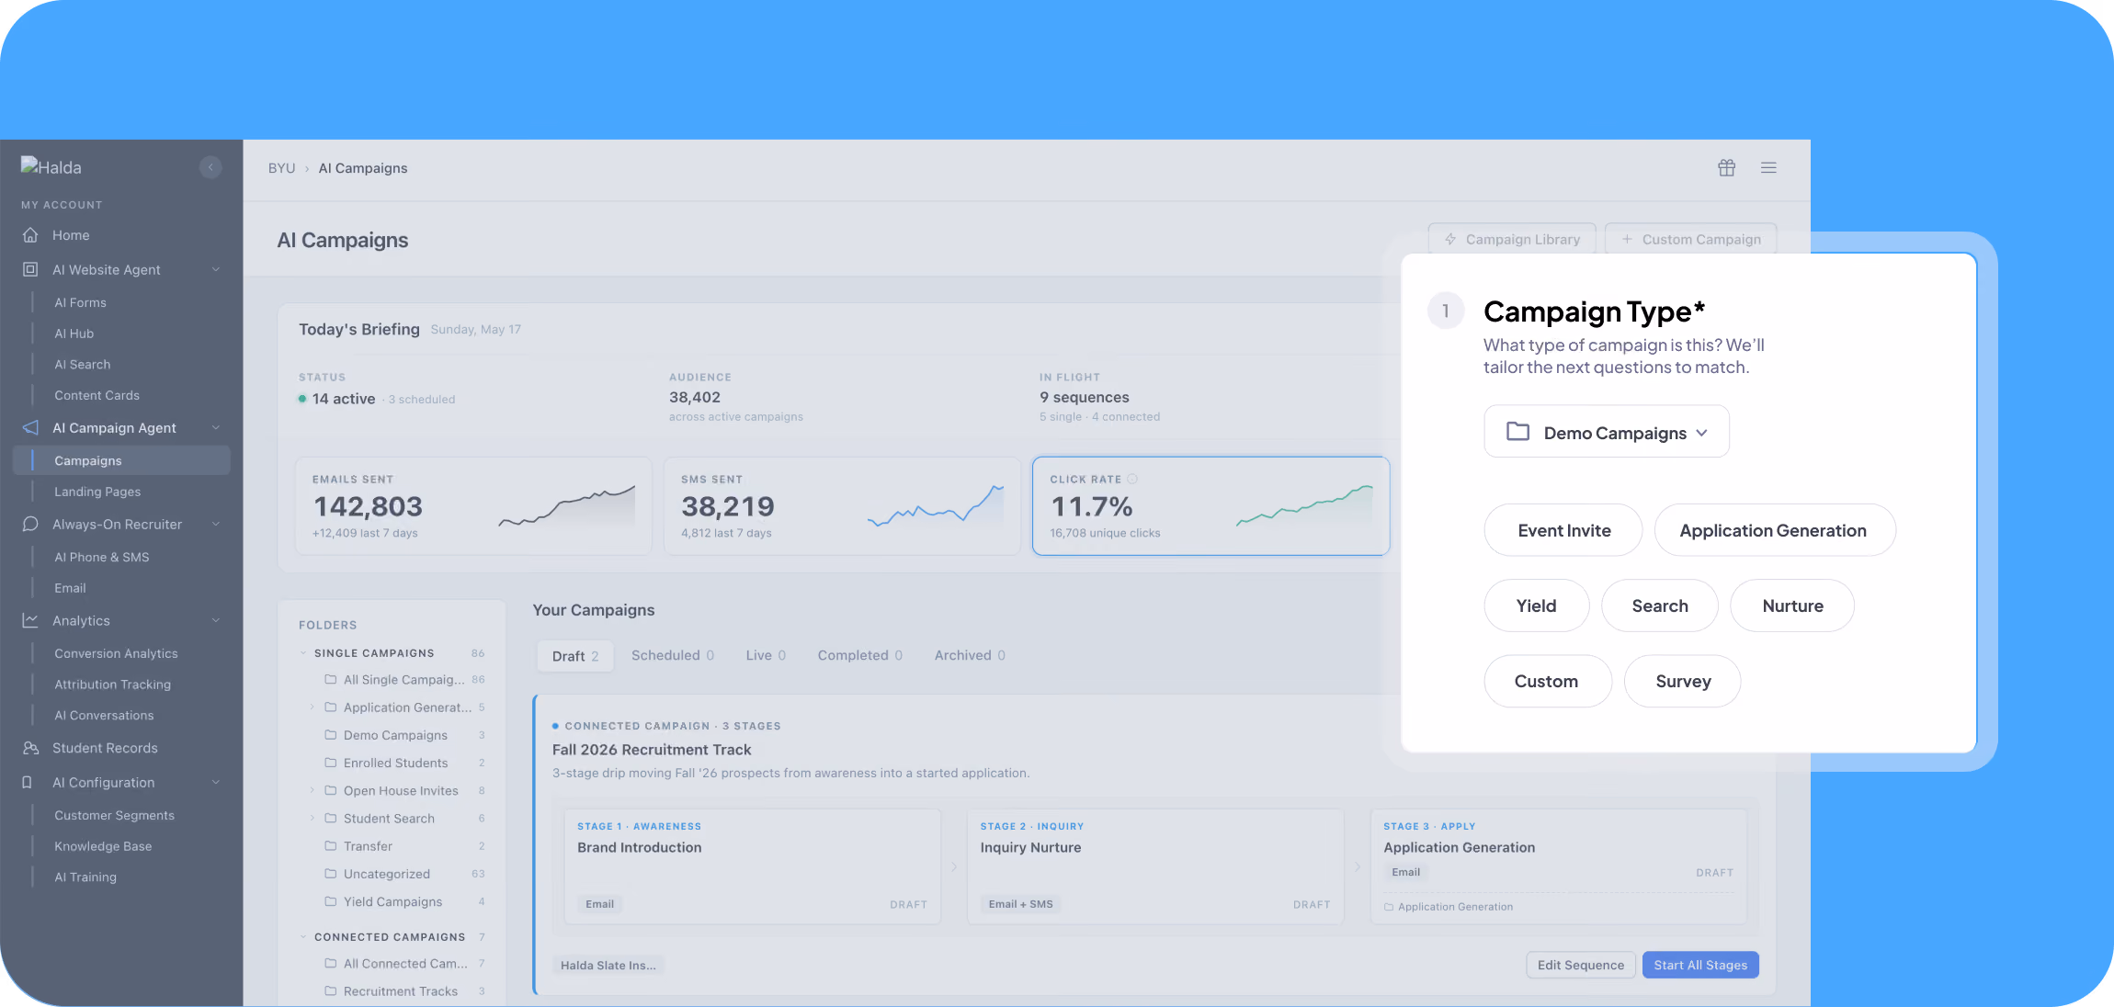This screenshot has width=2114, height=1007.
Task: Switch to the Draft tab
Action: pos(575,656)
